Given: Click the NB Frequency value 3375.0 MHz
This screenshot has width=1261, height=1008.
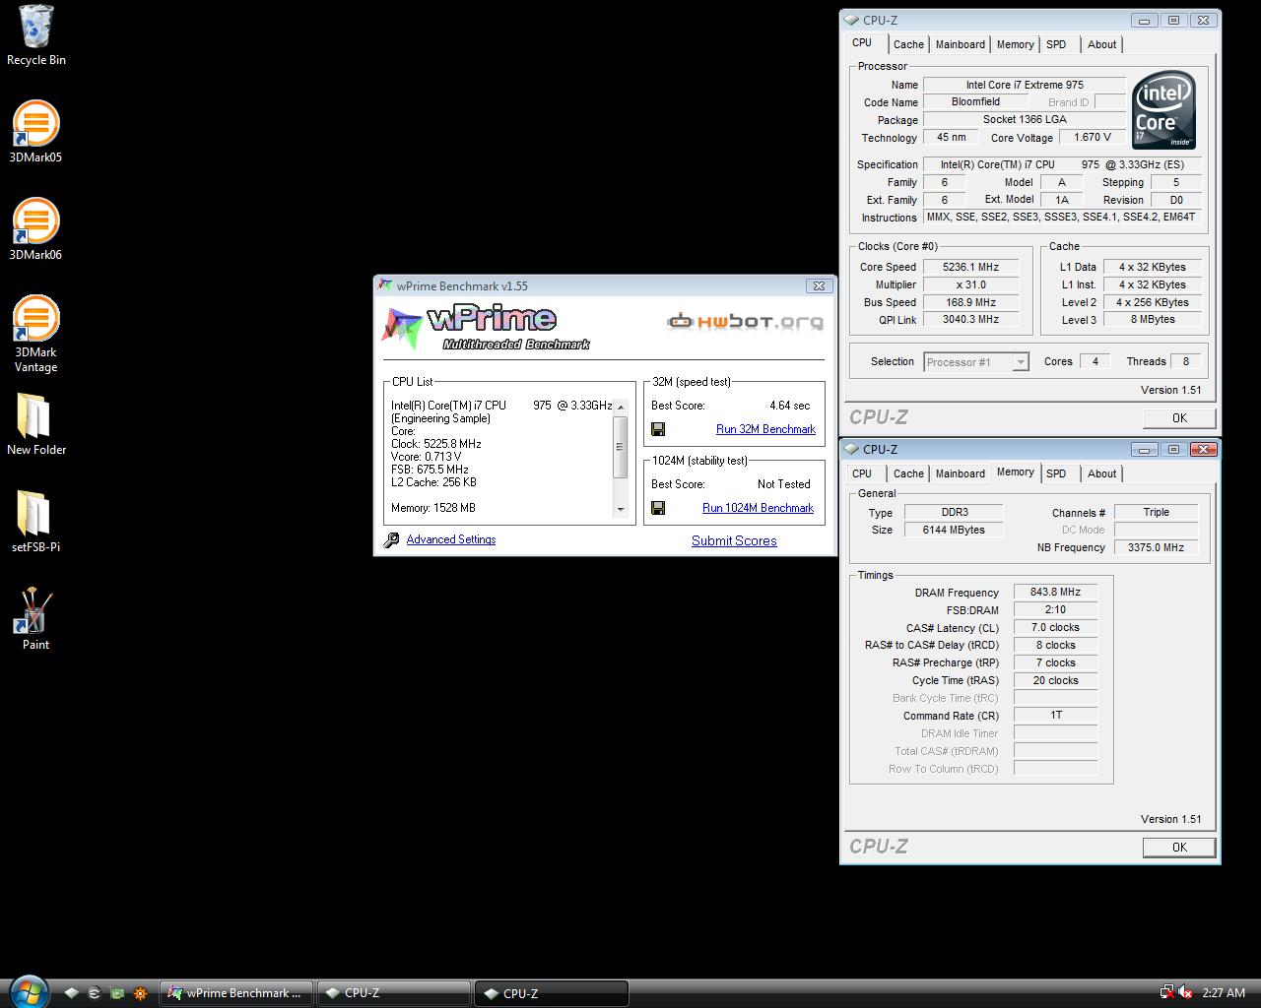Looking at the screenshot, I should (1156, 547).
